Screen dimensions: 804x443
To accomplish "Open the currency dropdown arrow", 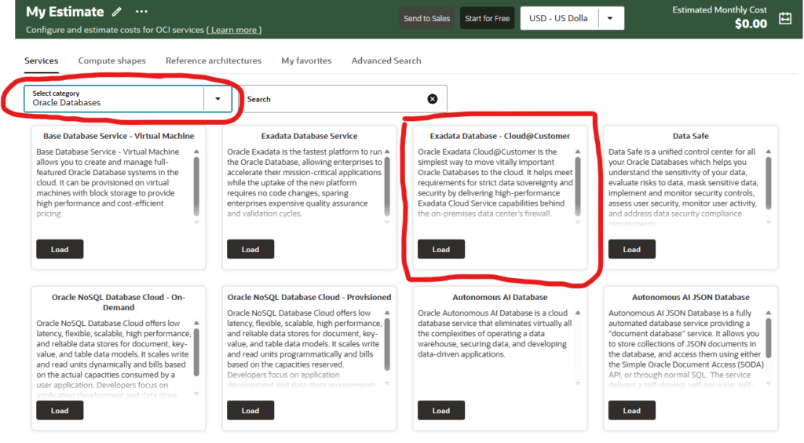I will pos(610,19).
